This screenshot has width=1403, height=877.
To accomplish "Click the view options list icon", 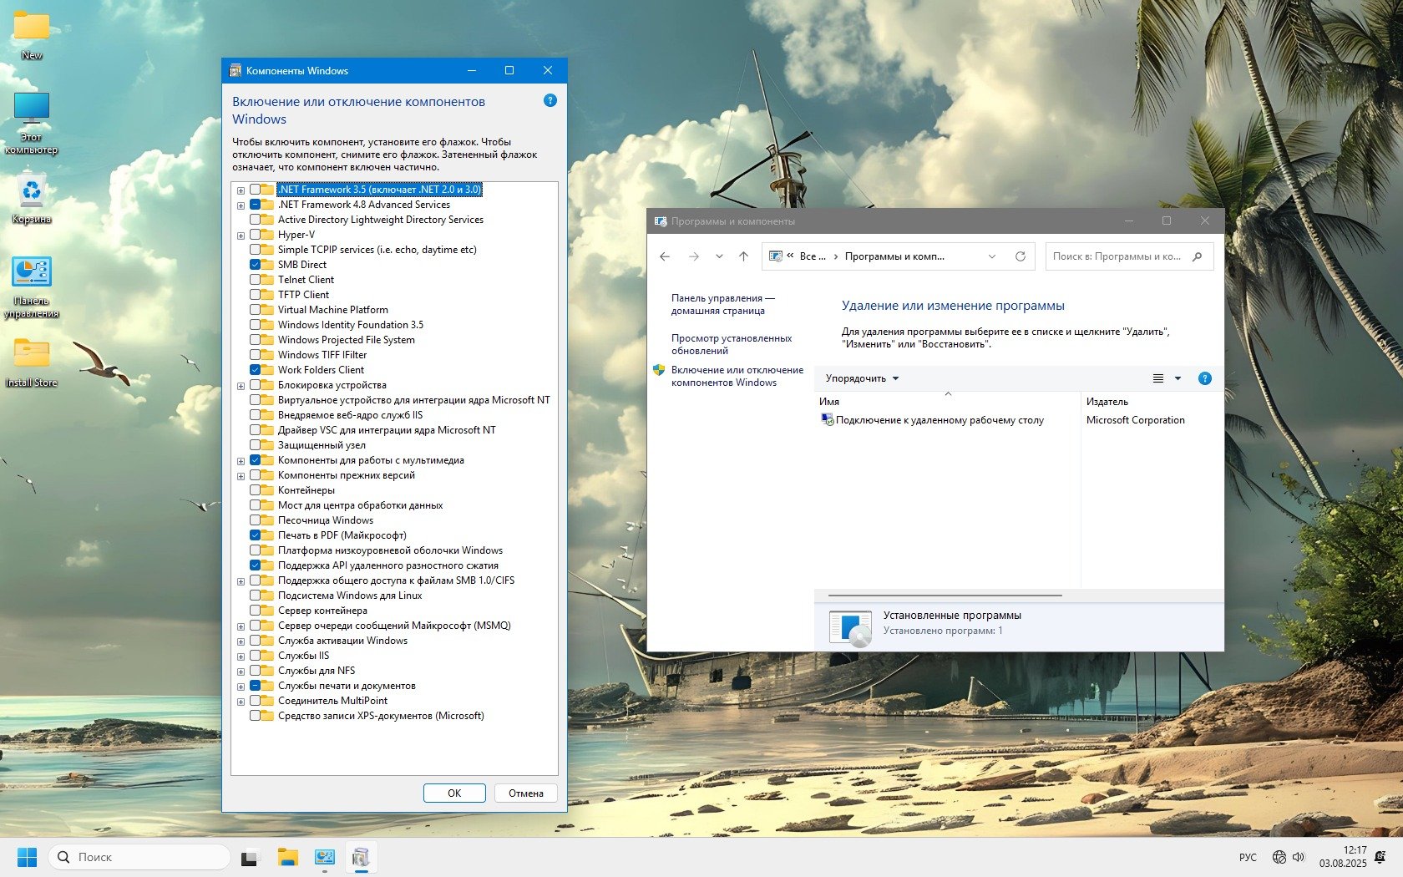I will pos(1158,378).
